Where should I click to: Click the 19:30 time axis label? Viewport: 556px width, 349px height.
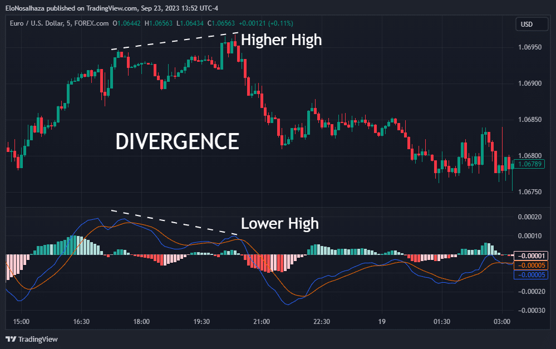(201, 322)
